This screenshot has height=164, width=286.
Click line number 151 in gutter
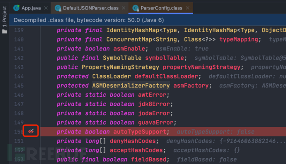pyautogui.click(x=19, y=141)
